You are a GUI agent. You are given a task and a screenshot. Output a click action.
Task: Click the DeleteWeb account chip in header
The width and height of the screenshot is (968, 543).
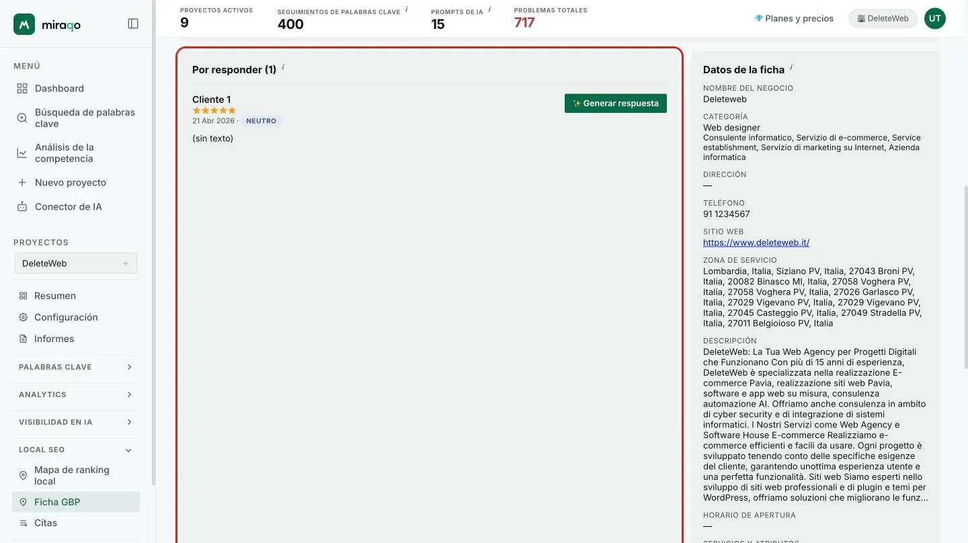click(883, 19)
